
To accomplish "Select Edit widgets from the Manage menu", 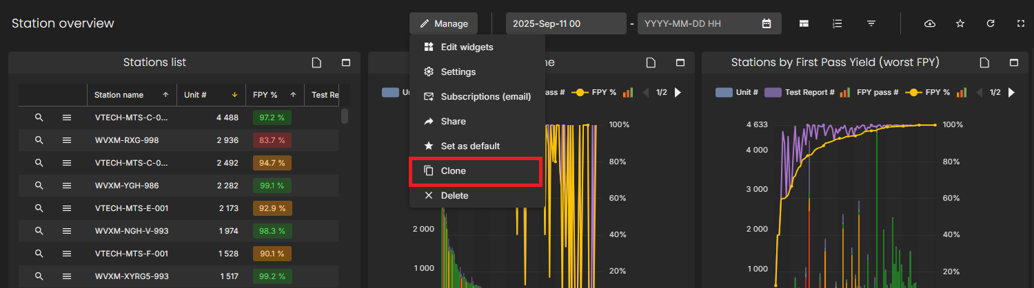I will [477, 47].
